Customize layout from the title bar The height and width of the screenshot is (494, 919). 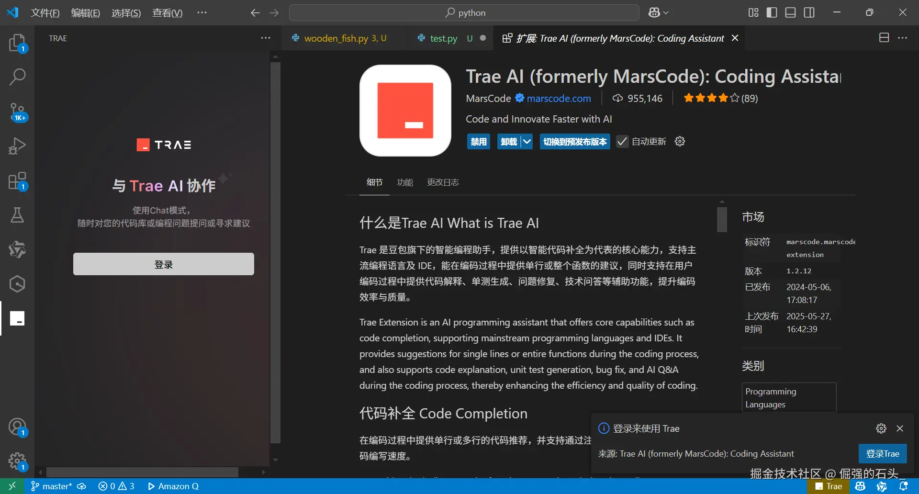(x=753, y=13)
